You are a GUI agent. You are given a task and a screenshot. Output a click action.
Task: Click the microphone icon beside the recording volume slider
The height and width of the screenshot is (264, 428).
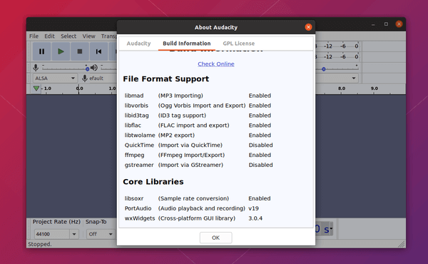click(x=36, y=67)
